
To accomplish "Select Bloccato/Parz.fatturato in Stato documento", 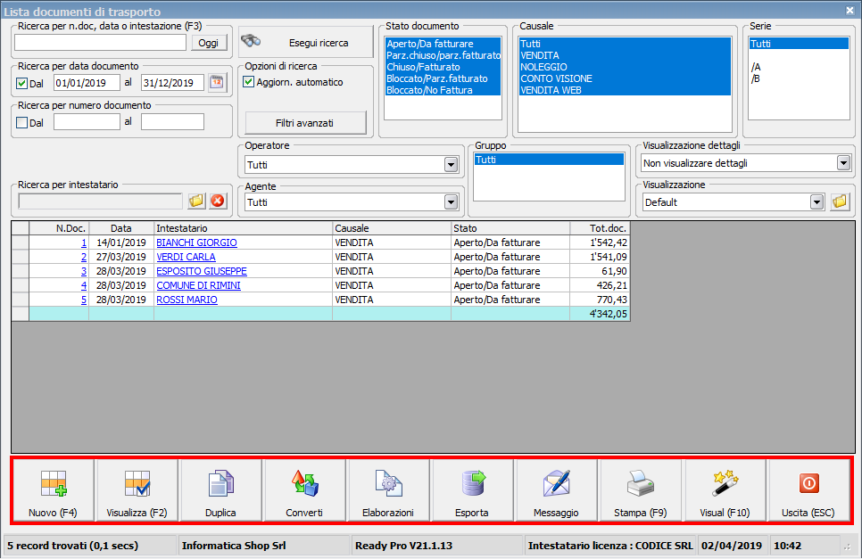I will 443,78.
